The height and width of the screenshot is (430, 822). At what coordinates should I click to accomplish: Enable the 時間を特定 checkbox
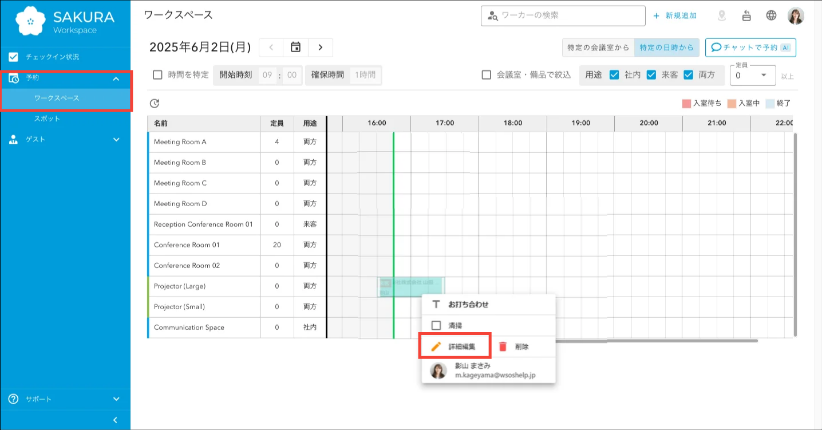pyautogui.click(x=157, y=75)
